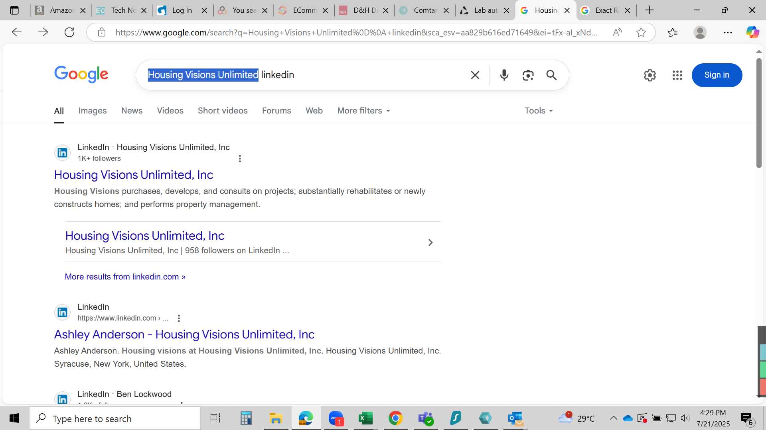Open tab actions menu icon
Screen dimensions: 766x430
pos(14,10)
